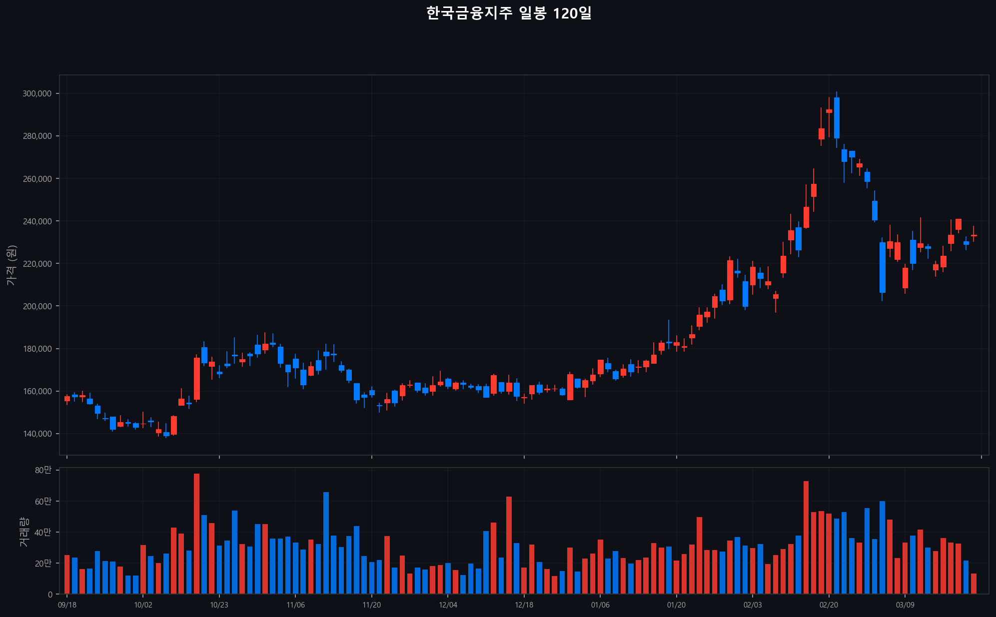Select the 10/23 date label

[219, 605]
